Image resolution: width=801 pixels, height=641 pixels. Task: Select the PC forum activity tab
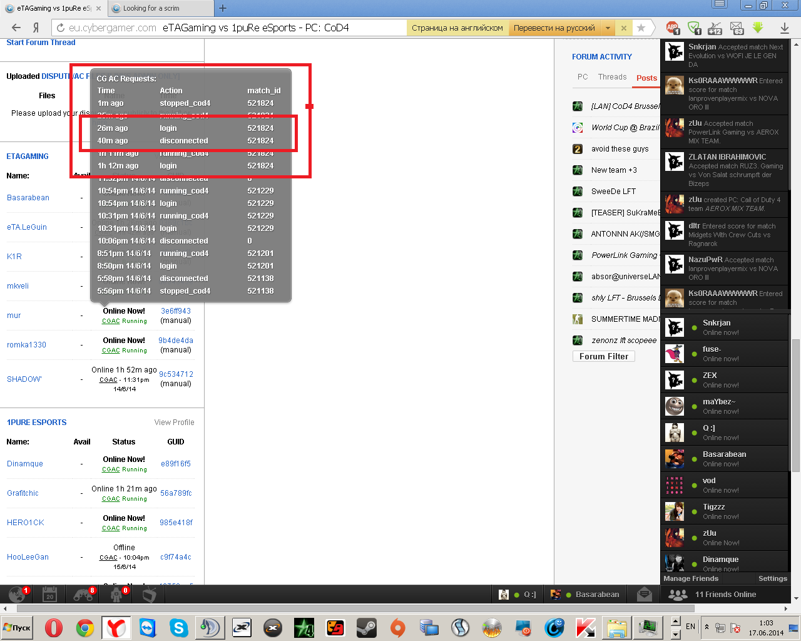pyautogui.click(x=583, y=77)
